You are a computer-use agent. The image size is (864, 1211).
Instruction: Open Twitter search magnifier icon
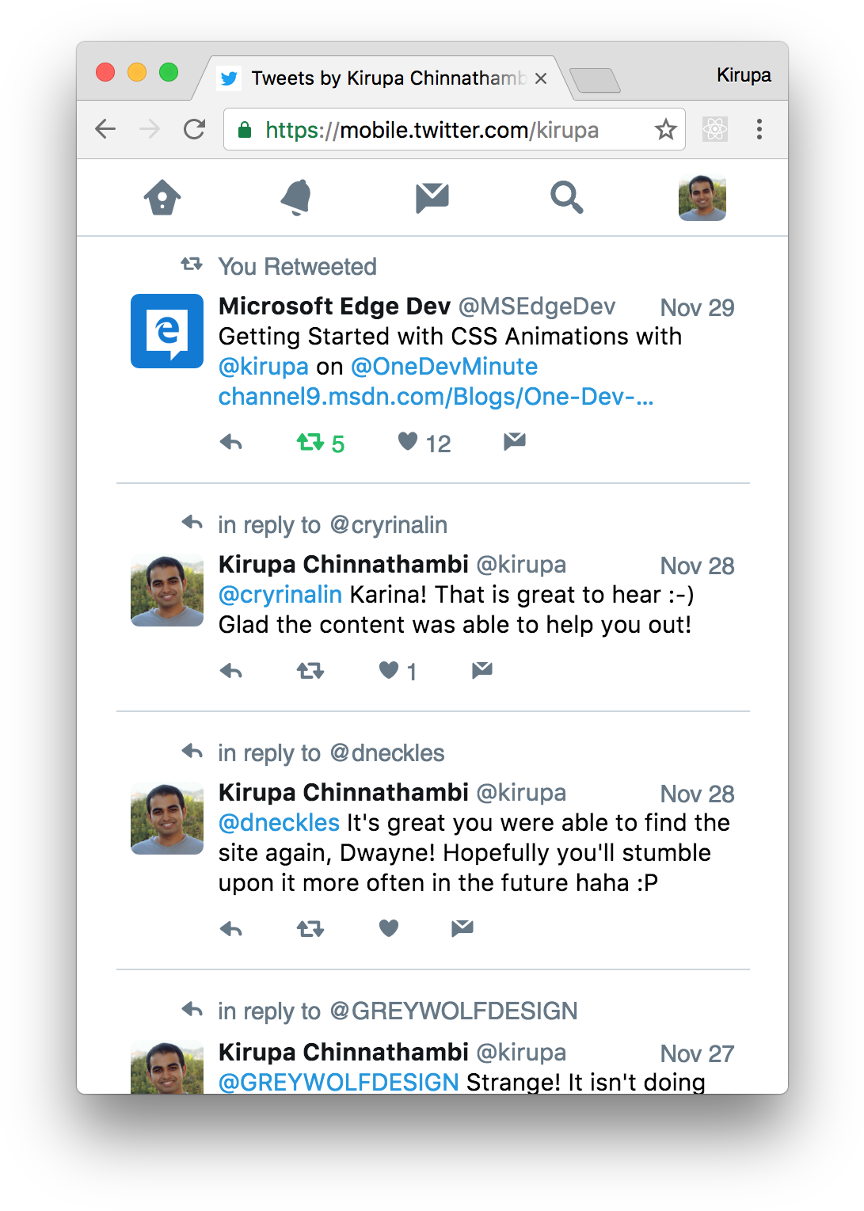pos(567,197)
